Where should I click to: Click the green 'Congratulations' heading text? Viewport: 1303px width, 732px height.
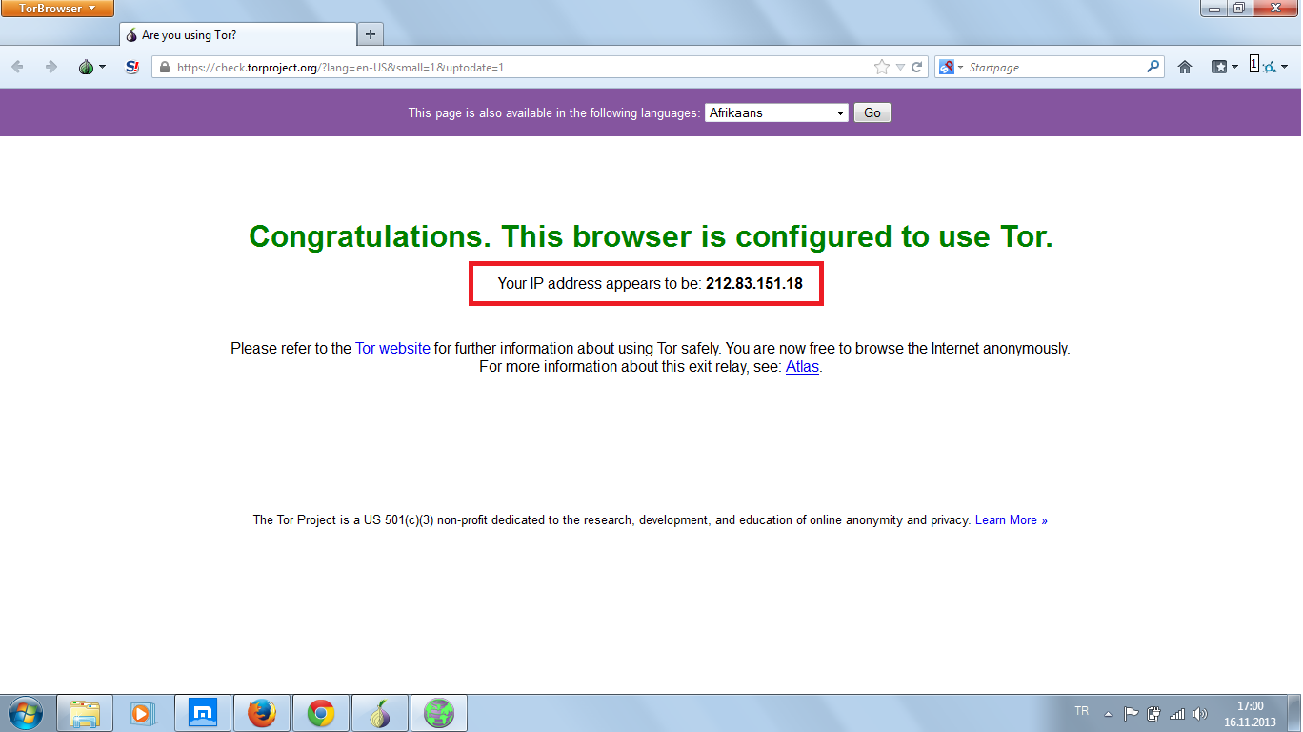pos(651,236)
